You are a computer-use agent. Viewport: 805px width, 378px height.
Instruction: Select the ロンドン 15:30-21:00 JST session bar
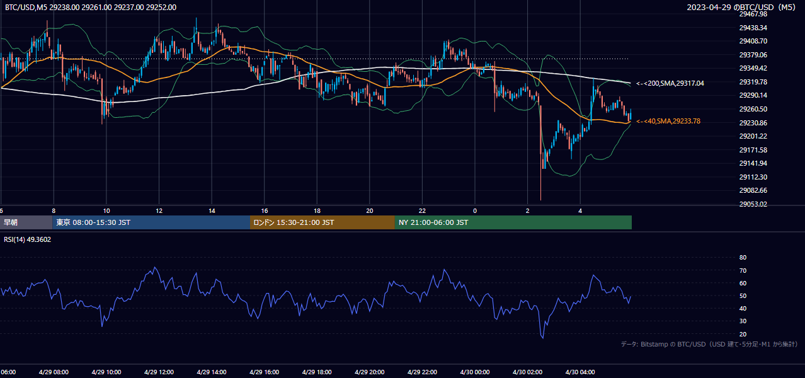323,222
